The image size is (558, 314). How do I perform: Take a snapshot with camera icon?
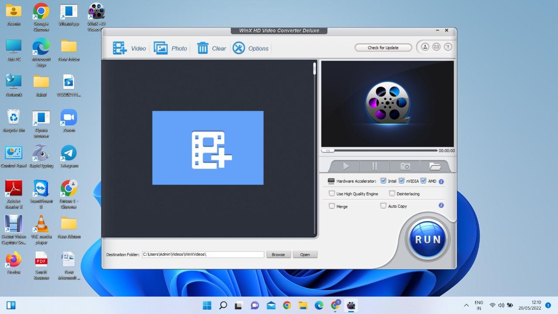tap(405, 166)
